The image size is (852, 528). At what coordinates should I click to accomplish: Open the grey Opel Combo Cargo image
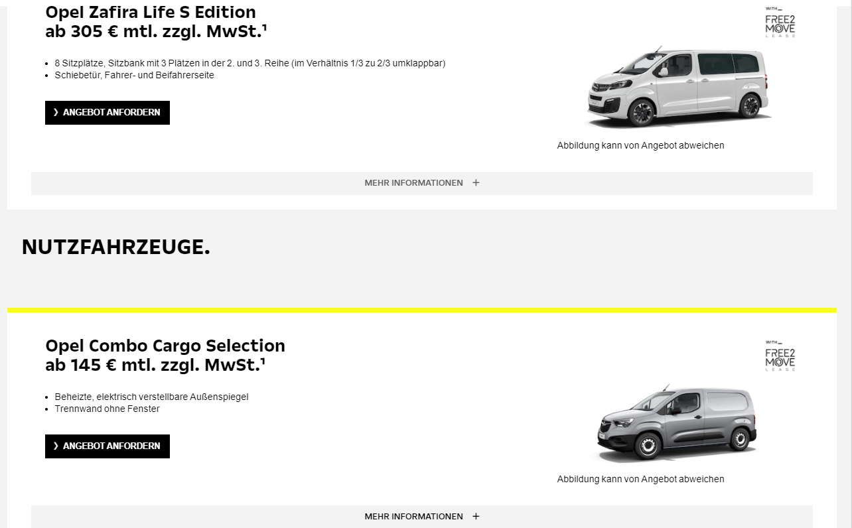(675, 422)
